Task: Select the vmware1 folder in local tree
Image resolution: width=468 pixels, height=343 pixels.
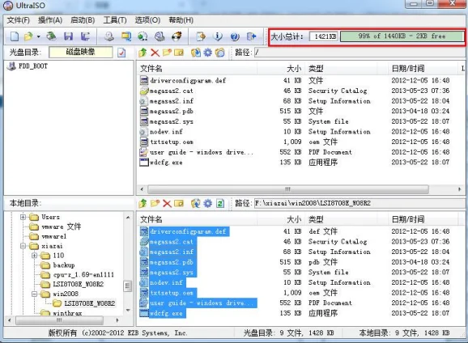Action: point(53,236)
